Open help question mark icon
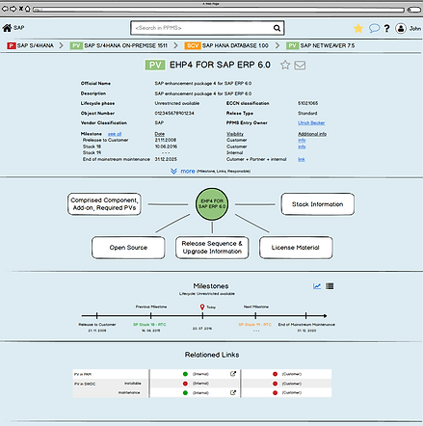Viewport: 423px width, 426px height. tap(387, 28)
